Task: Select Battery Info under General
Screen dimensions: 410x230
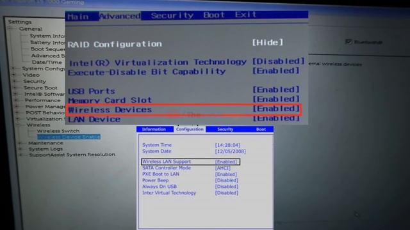Action: tap(47, 42)
